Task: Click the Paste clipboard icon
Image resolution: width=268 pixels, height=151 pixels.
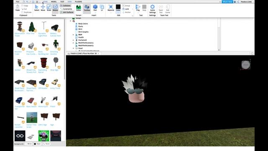Action: (18, 8)
